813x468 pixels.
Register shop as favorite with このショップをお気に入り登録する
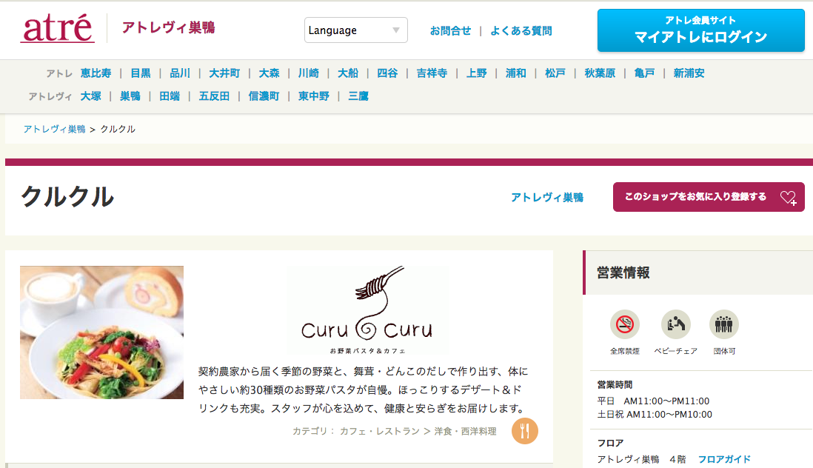709,197
